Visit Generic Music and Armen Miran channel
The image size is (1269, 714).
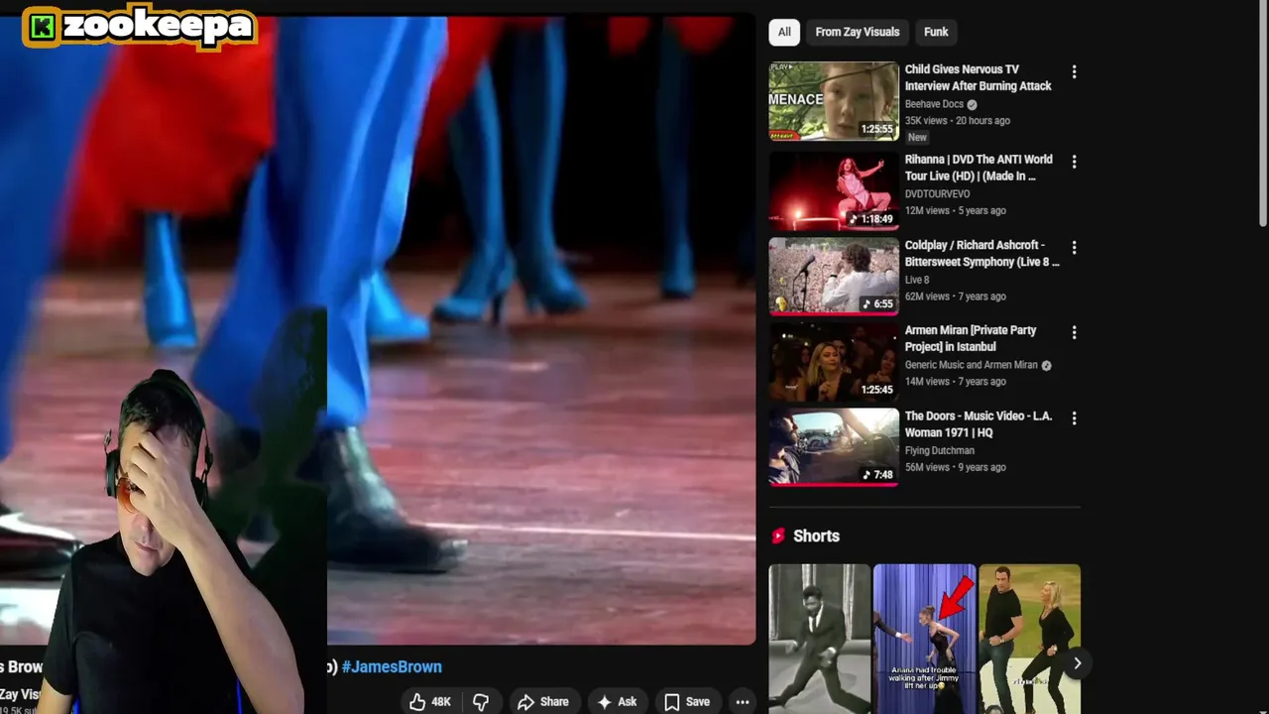pos(971,365)
